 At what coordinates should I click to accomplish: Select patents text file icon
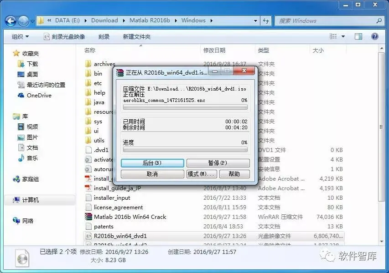(88, 227)
